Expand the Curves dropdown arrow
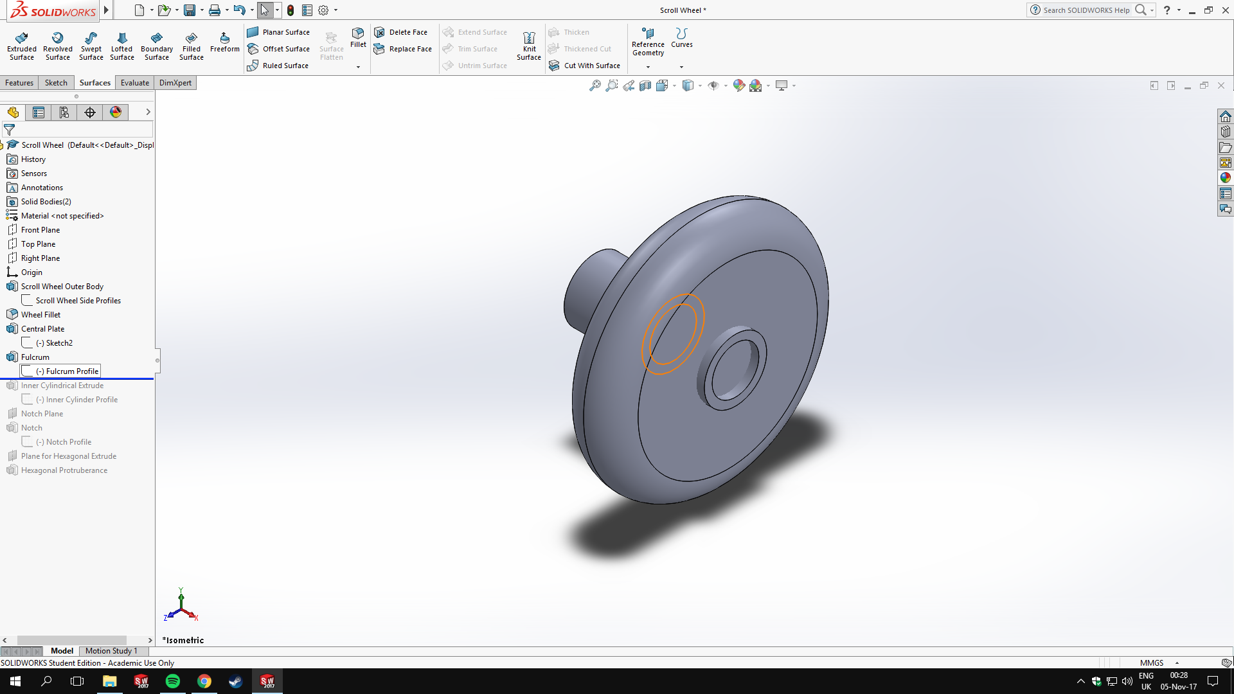 coord(681,67)
